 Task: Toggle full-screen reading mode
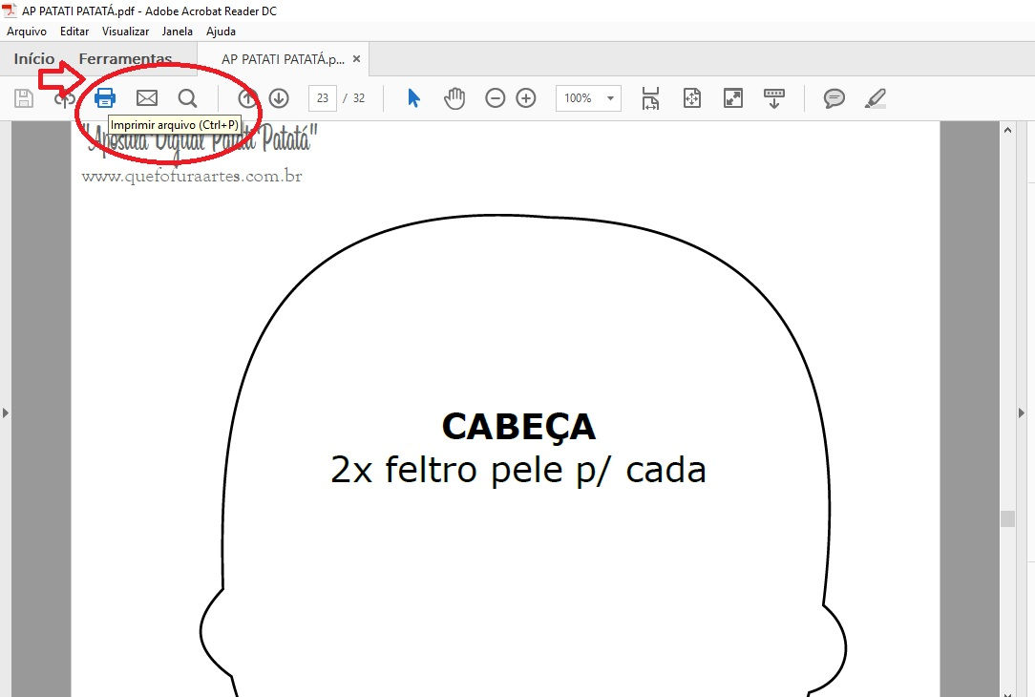[732, 97]
